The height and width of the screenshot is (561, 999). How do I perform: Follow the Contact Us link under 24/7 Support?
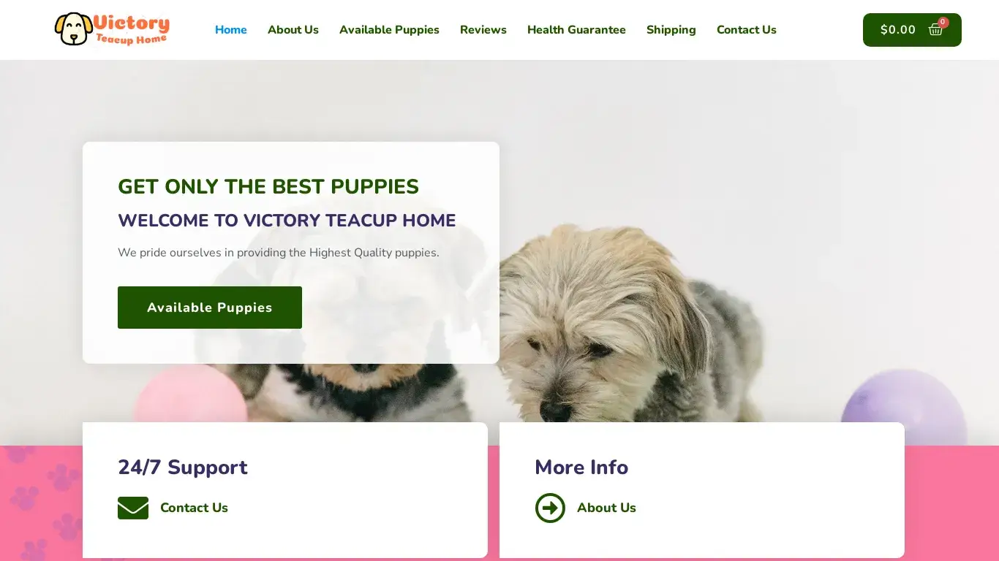pyautogui.click(x=194, y=508)
